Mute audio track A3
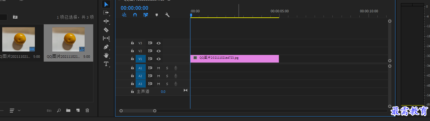The width and height of the screenshot is (430, 121). [158, 84]
